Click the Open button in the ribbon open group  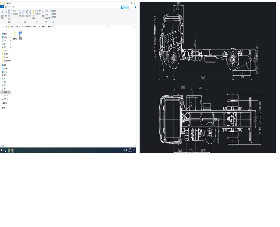click(47, 11)
